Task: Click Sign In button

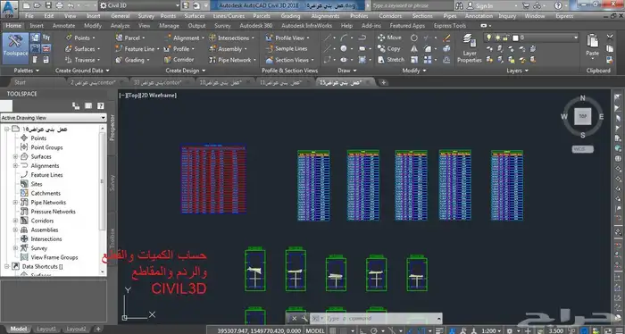Action: pos(480,6)
